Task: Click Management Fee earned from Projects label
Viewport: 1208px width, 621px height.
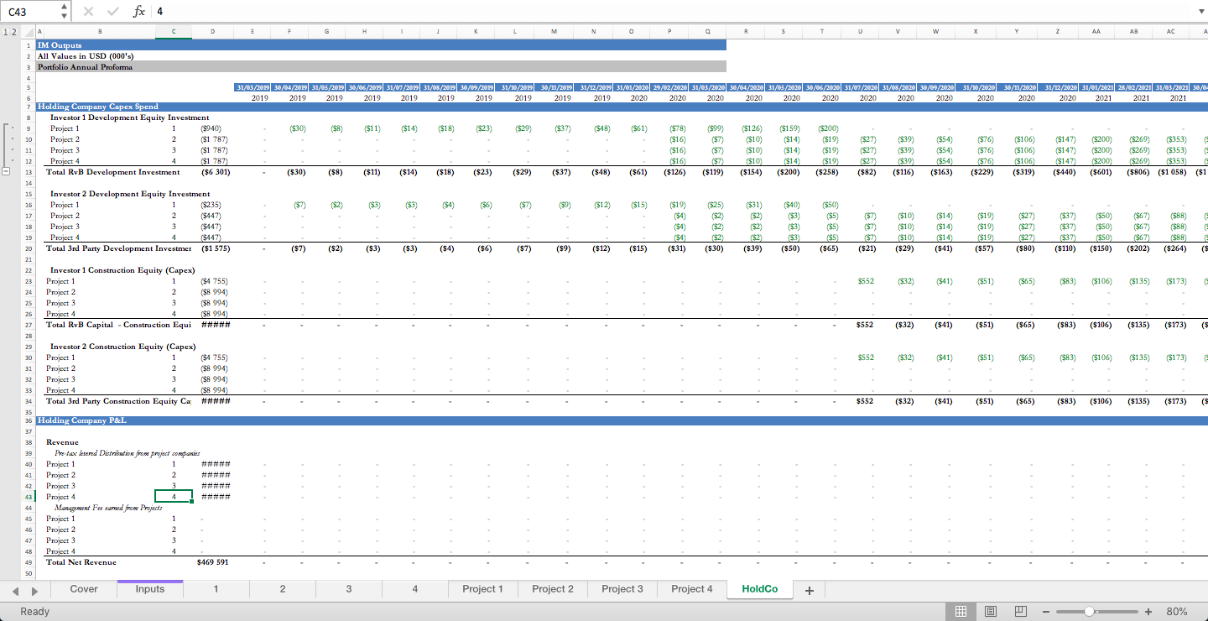Action: (x=108, y=508)
